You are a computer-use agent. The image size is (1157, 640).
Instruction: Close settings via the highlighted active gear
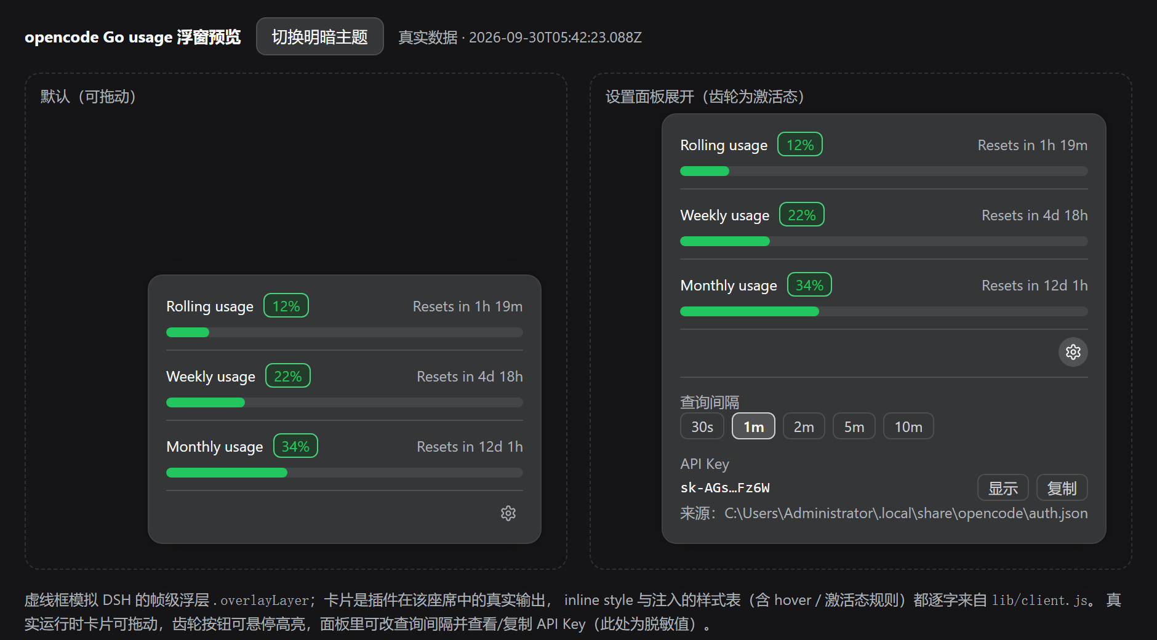click(x=1073, y=352)
